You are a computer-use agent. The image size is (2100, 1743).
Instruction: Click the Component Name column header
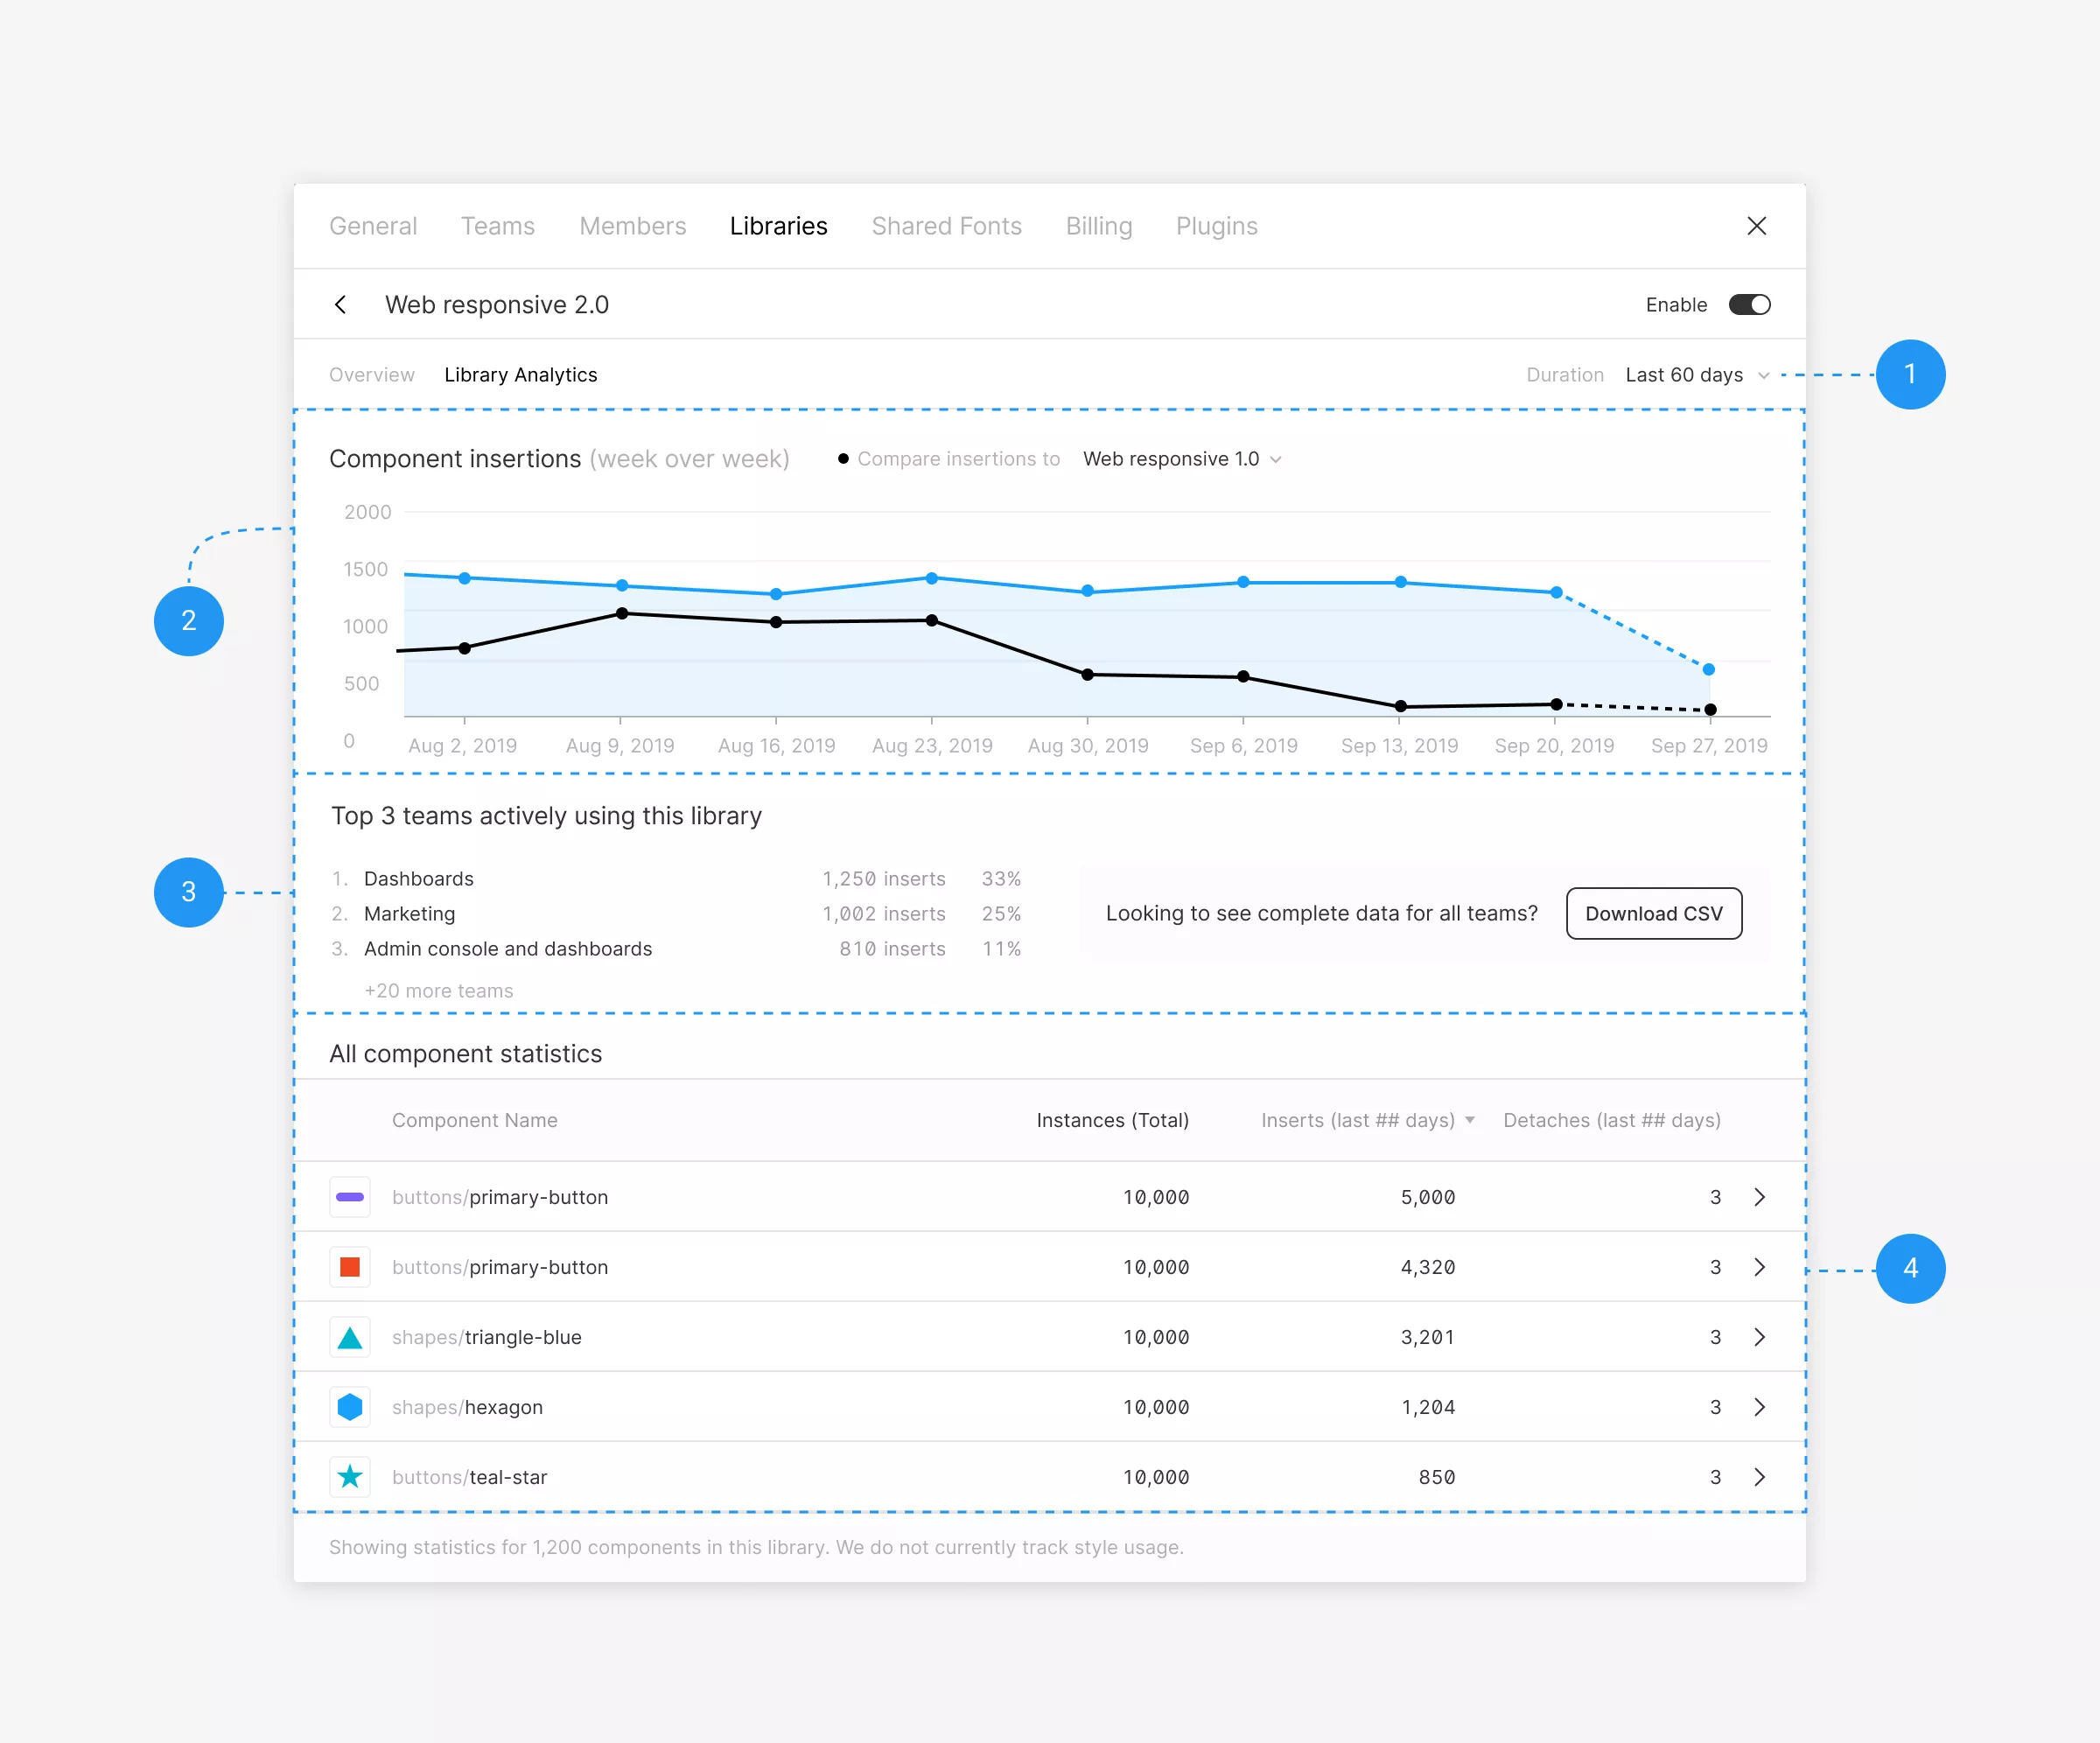474,1120
